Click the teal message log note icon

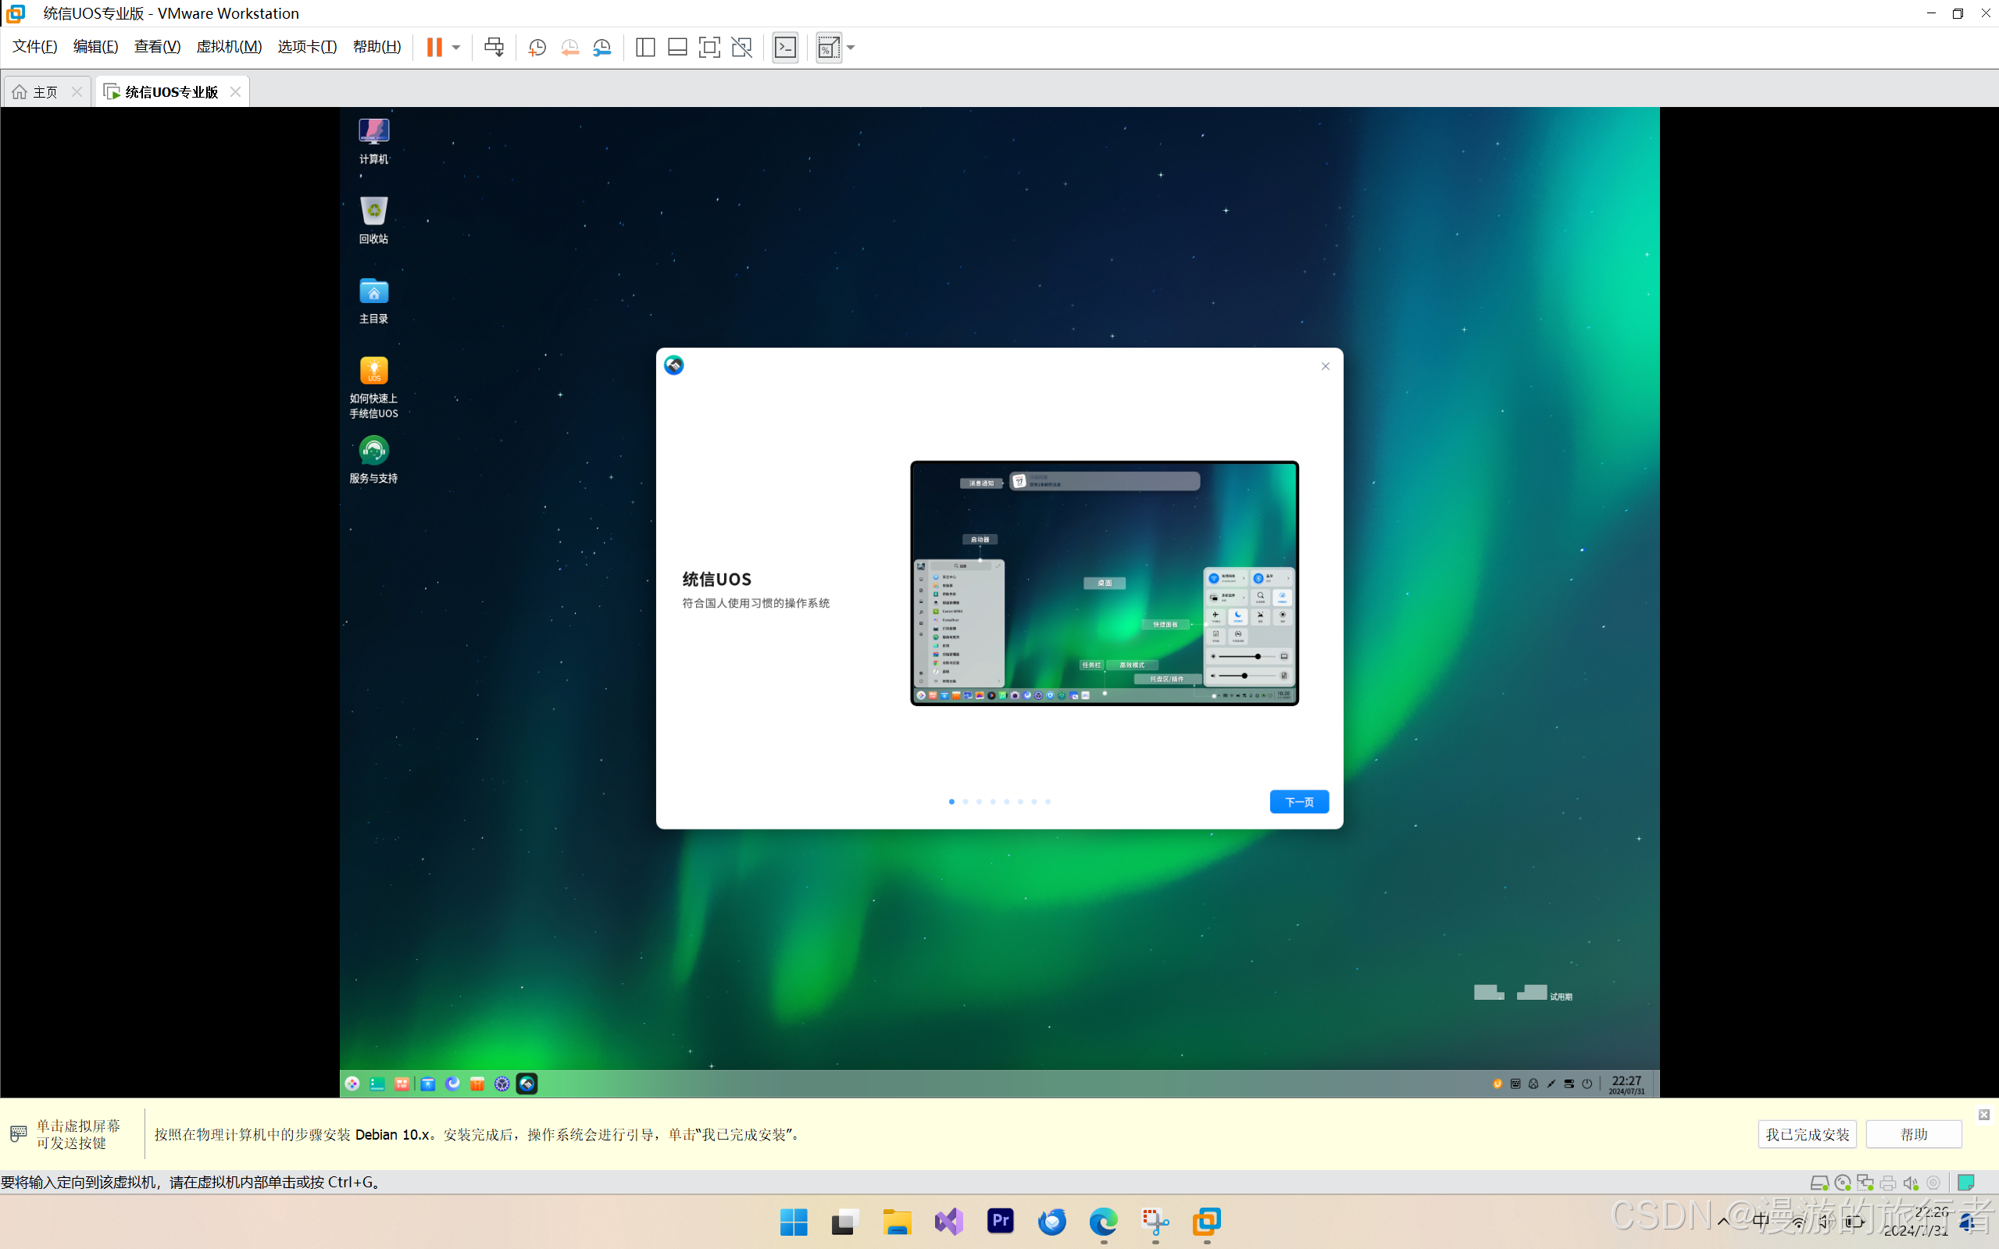1967,1183
